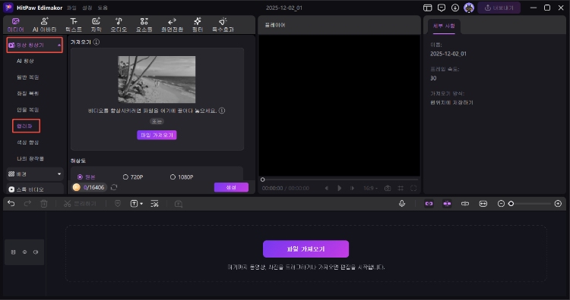
Task: Open the 파일 menu in title bar
Action: (x=71, y=8)
